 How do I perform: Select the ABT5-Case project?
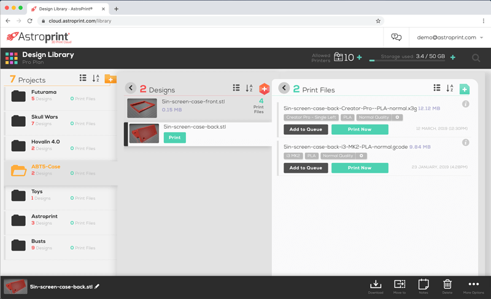tap(61, 173)
